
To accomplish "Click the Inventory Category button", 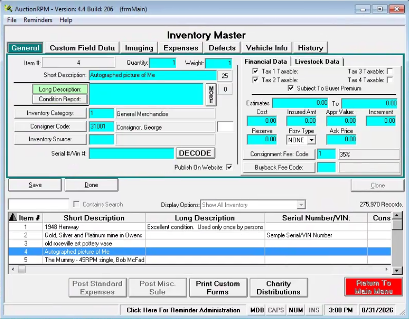I will [x=50, y=113].
